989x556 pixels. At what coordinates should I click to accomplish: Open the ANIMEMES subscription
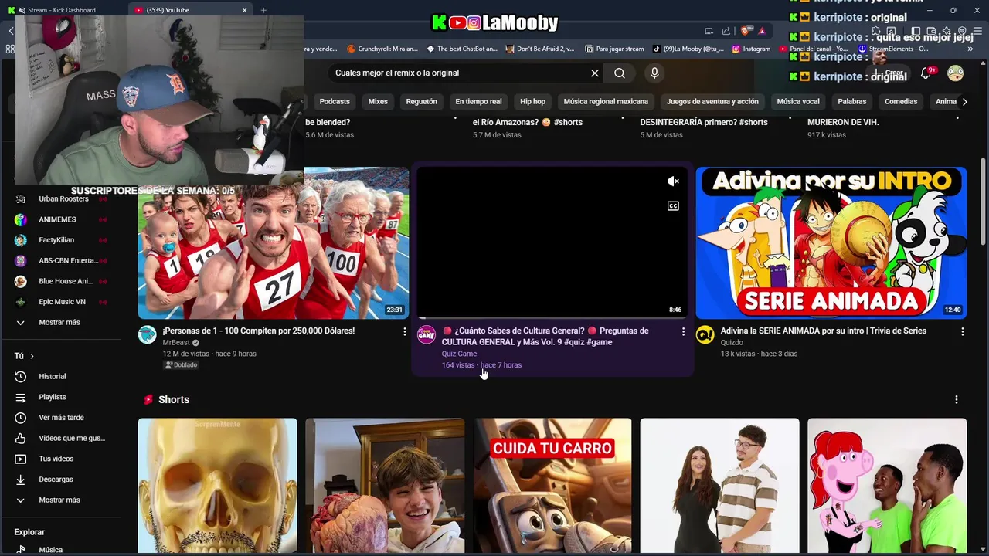[x=59, y=219]
